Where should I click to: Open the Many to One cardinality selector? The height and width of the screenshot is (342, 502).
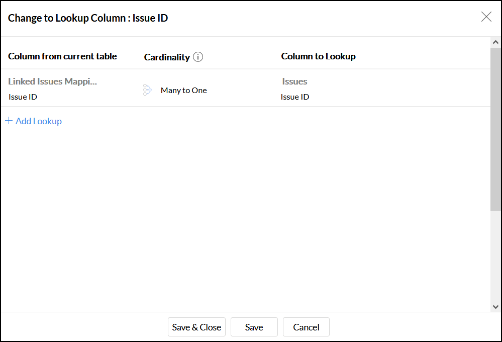coord(183,91)
